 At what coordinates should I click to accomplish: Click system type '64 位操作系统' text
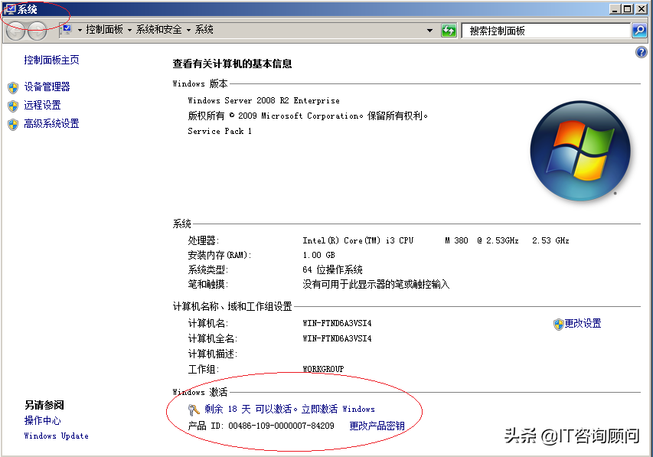point(332,269)
